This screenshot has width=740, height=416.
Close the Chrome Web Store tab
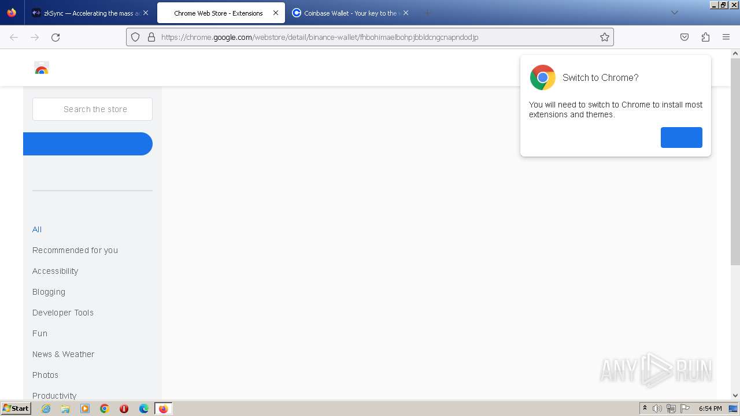point(276,13)
